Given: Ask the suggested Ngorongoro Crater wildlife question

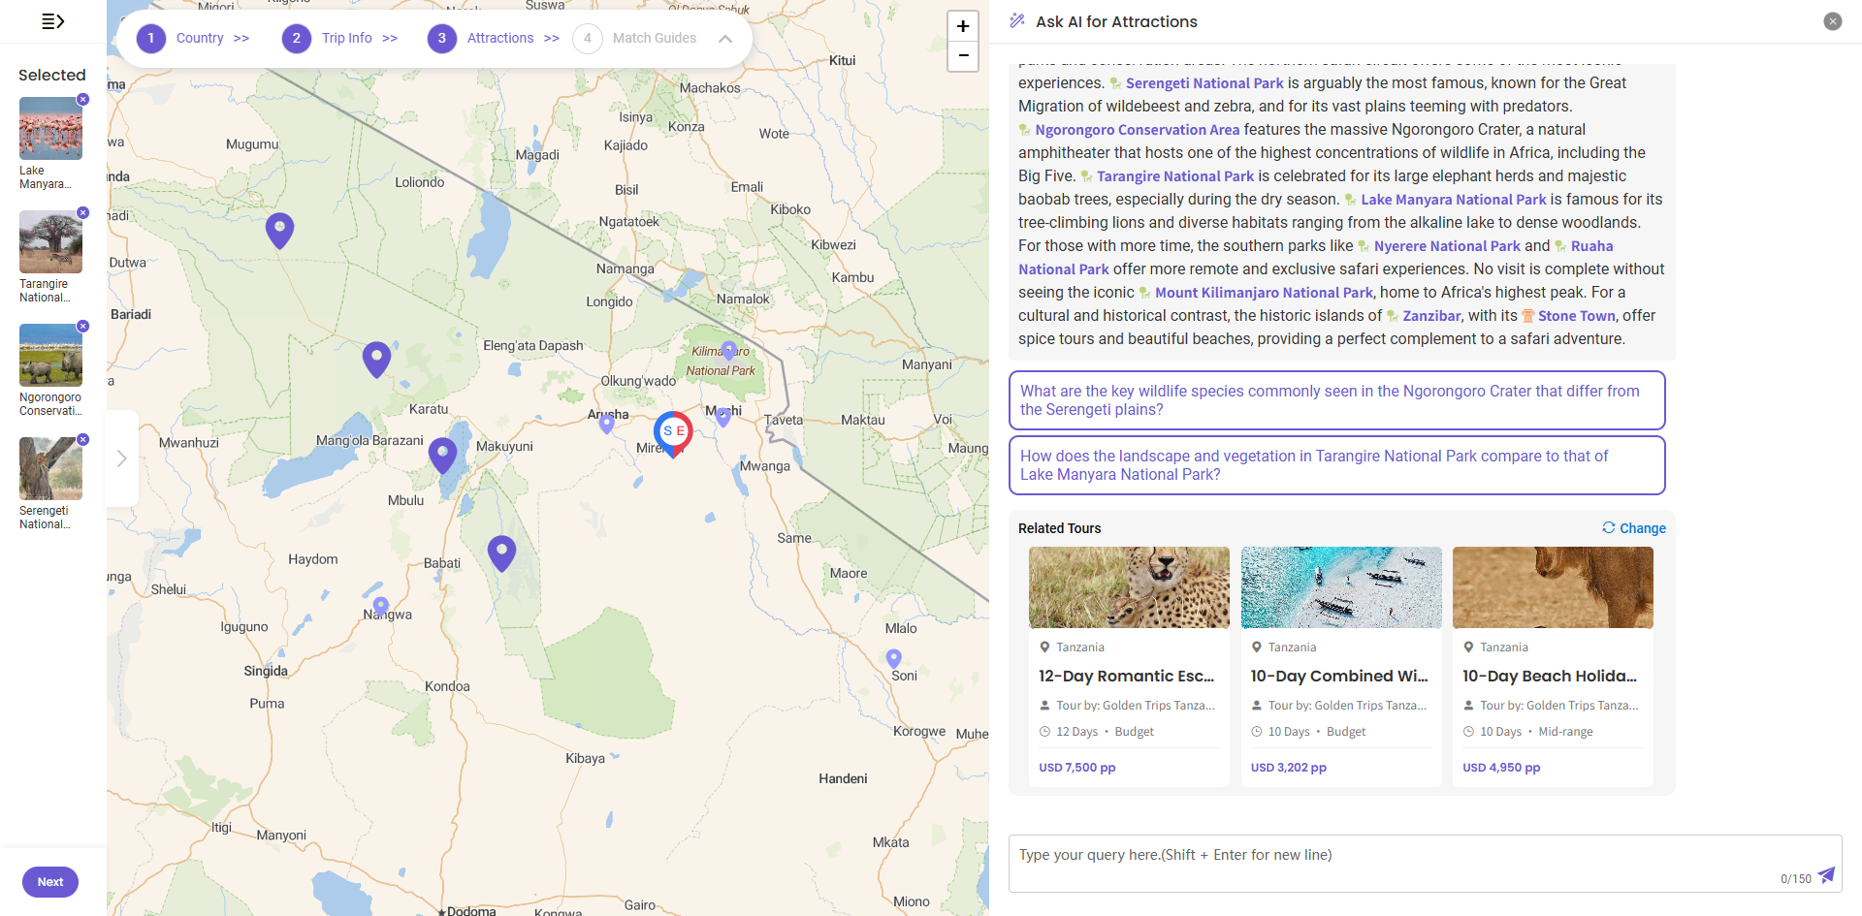Looking at the screenshot, I should click(x=1336, y=400).
